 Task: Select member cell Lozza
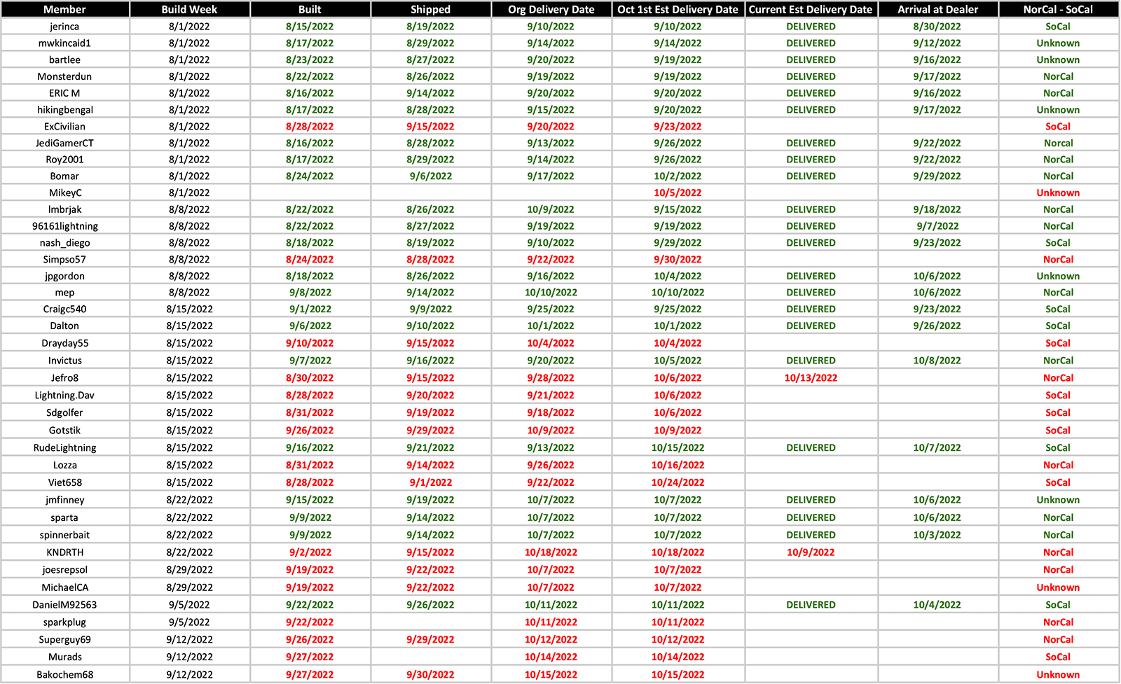click(65, 466)
